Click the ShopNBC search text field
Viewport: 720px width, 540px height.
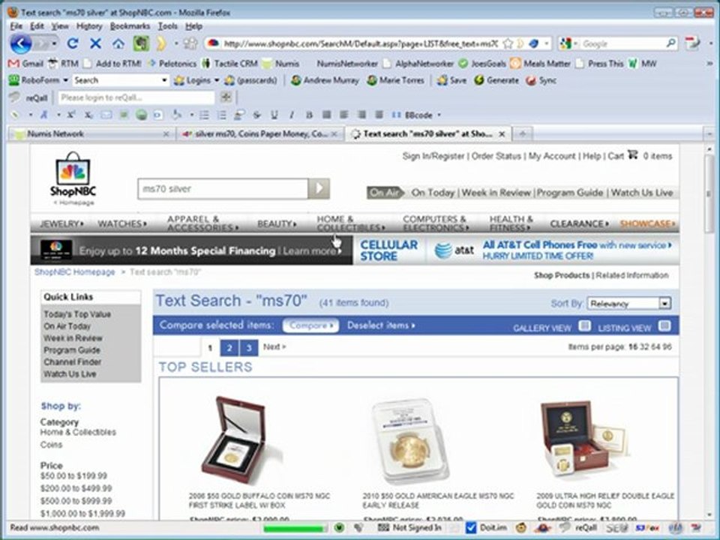coord(223,189)
